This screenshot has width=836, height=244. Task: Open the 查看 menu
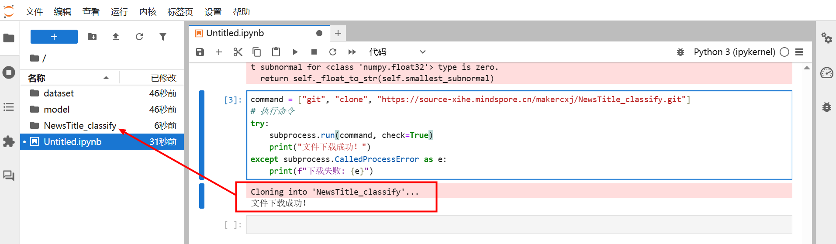click(91, 12)
